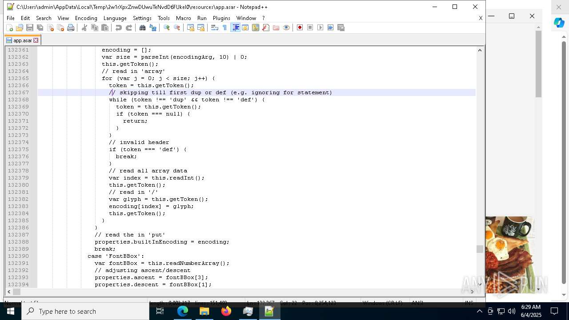Open Find using the binoculars icon

tap(143, 28)
